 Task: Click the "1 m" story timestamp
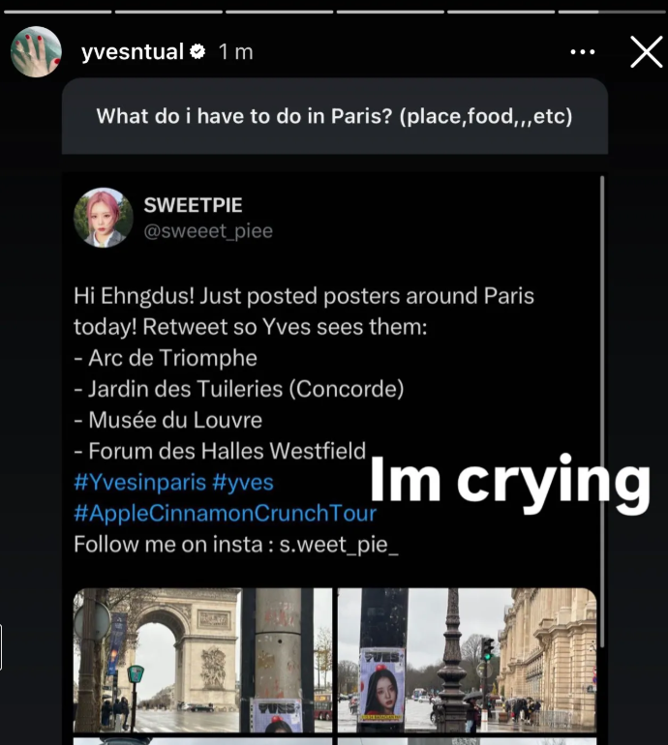pos(236,52)
